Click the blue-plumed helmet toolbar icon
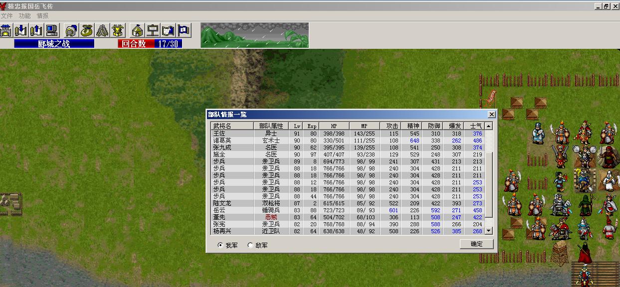The image size is (620, 287). (71, 30)
